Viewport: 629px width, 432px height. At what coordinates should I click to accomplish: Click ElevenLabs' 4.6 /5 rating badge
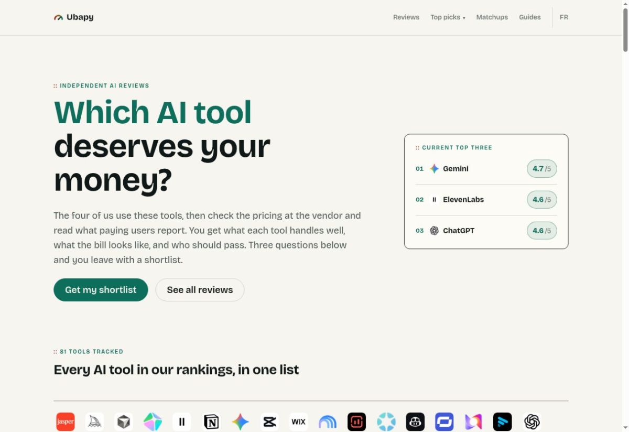(x=541, y=200)
